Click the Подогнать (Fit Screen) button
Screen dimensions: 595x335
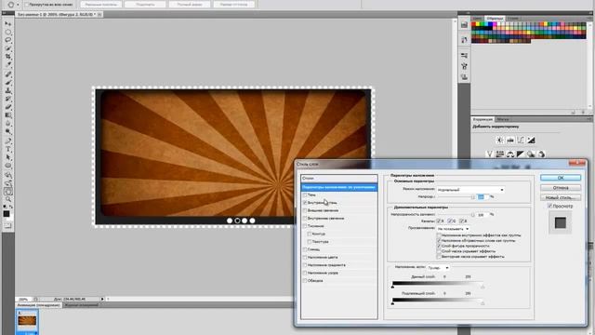pos(145,5)
